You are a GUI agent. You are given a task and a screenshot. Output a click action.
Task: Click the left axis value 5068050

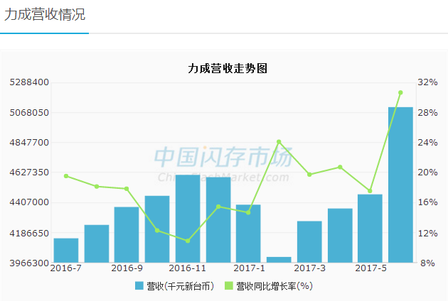click(29, 113)
